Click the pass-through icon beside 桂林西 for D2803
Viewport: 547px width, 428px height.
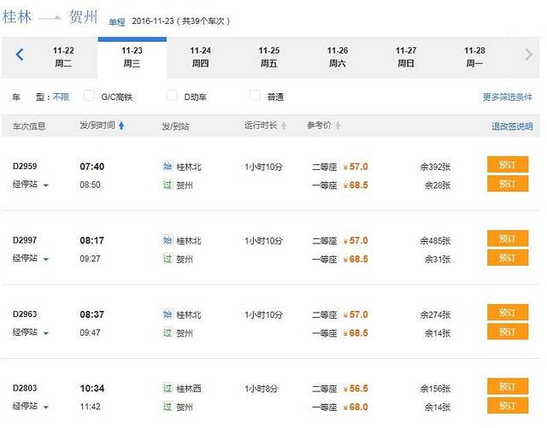(168, 389)
